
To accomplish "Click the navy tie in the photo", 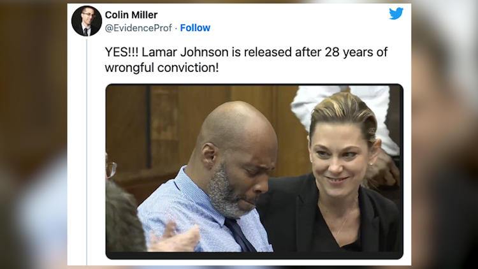I will (x=239, y=234).
